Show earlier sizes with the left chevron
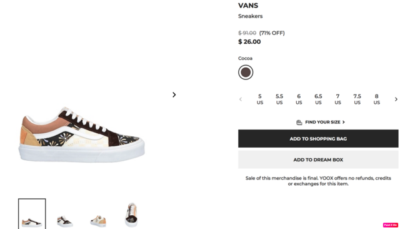The image size is (400, 229). point(241,99)
